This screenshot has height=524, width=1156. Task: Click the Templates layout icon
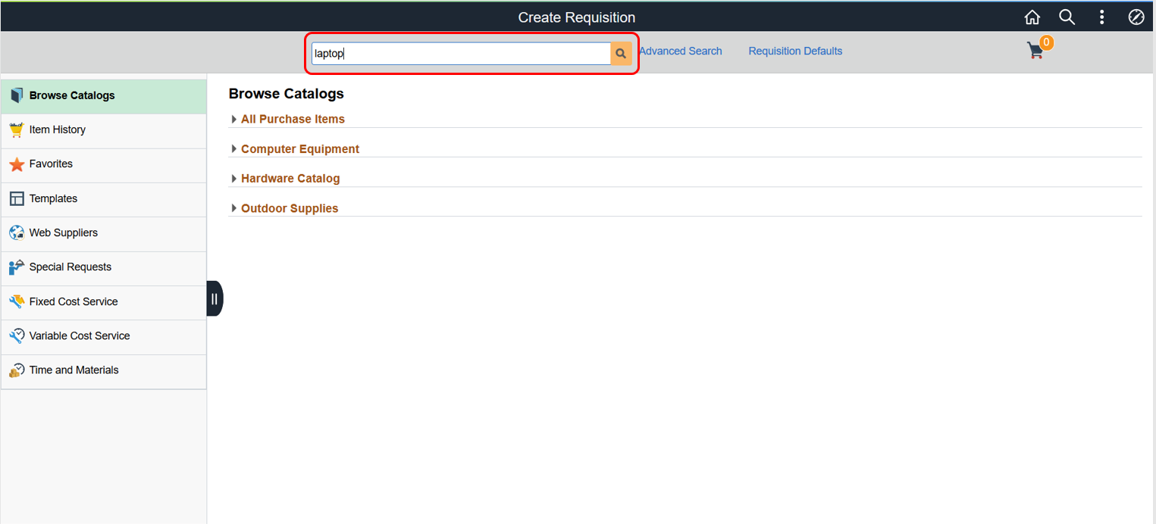tap(17, 198)
